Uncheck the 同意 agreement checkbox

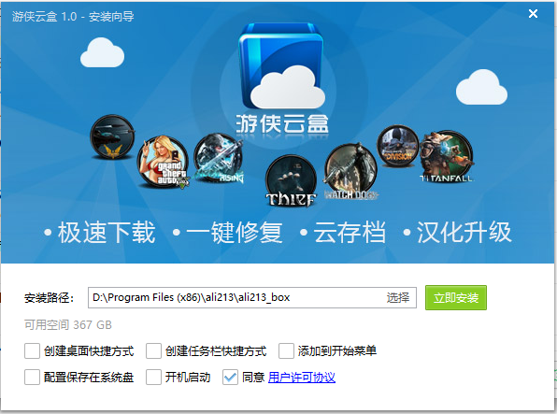(230, 377)
